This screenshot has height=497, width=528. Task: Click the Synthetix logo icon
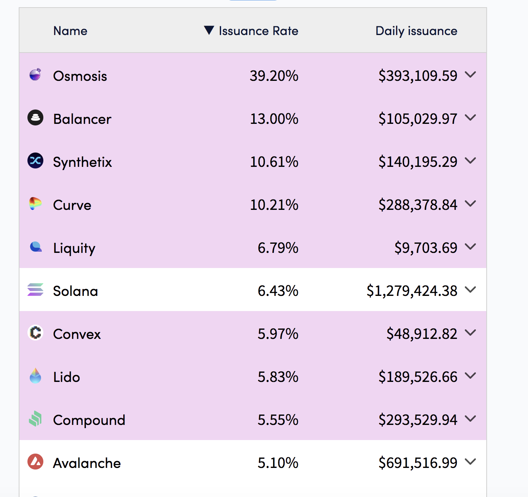35,160
